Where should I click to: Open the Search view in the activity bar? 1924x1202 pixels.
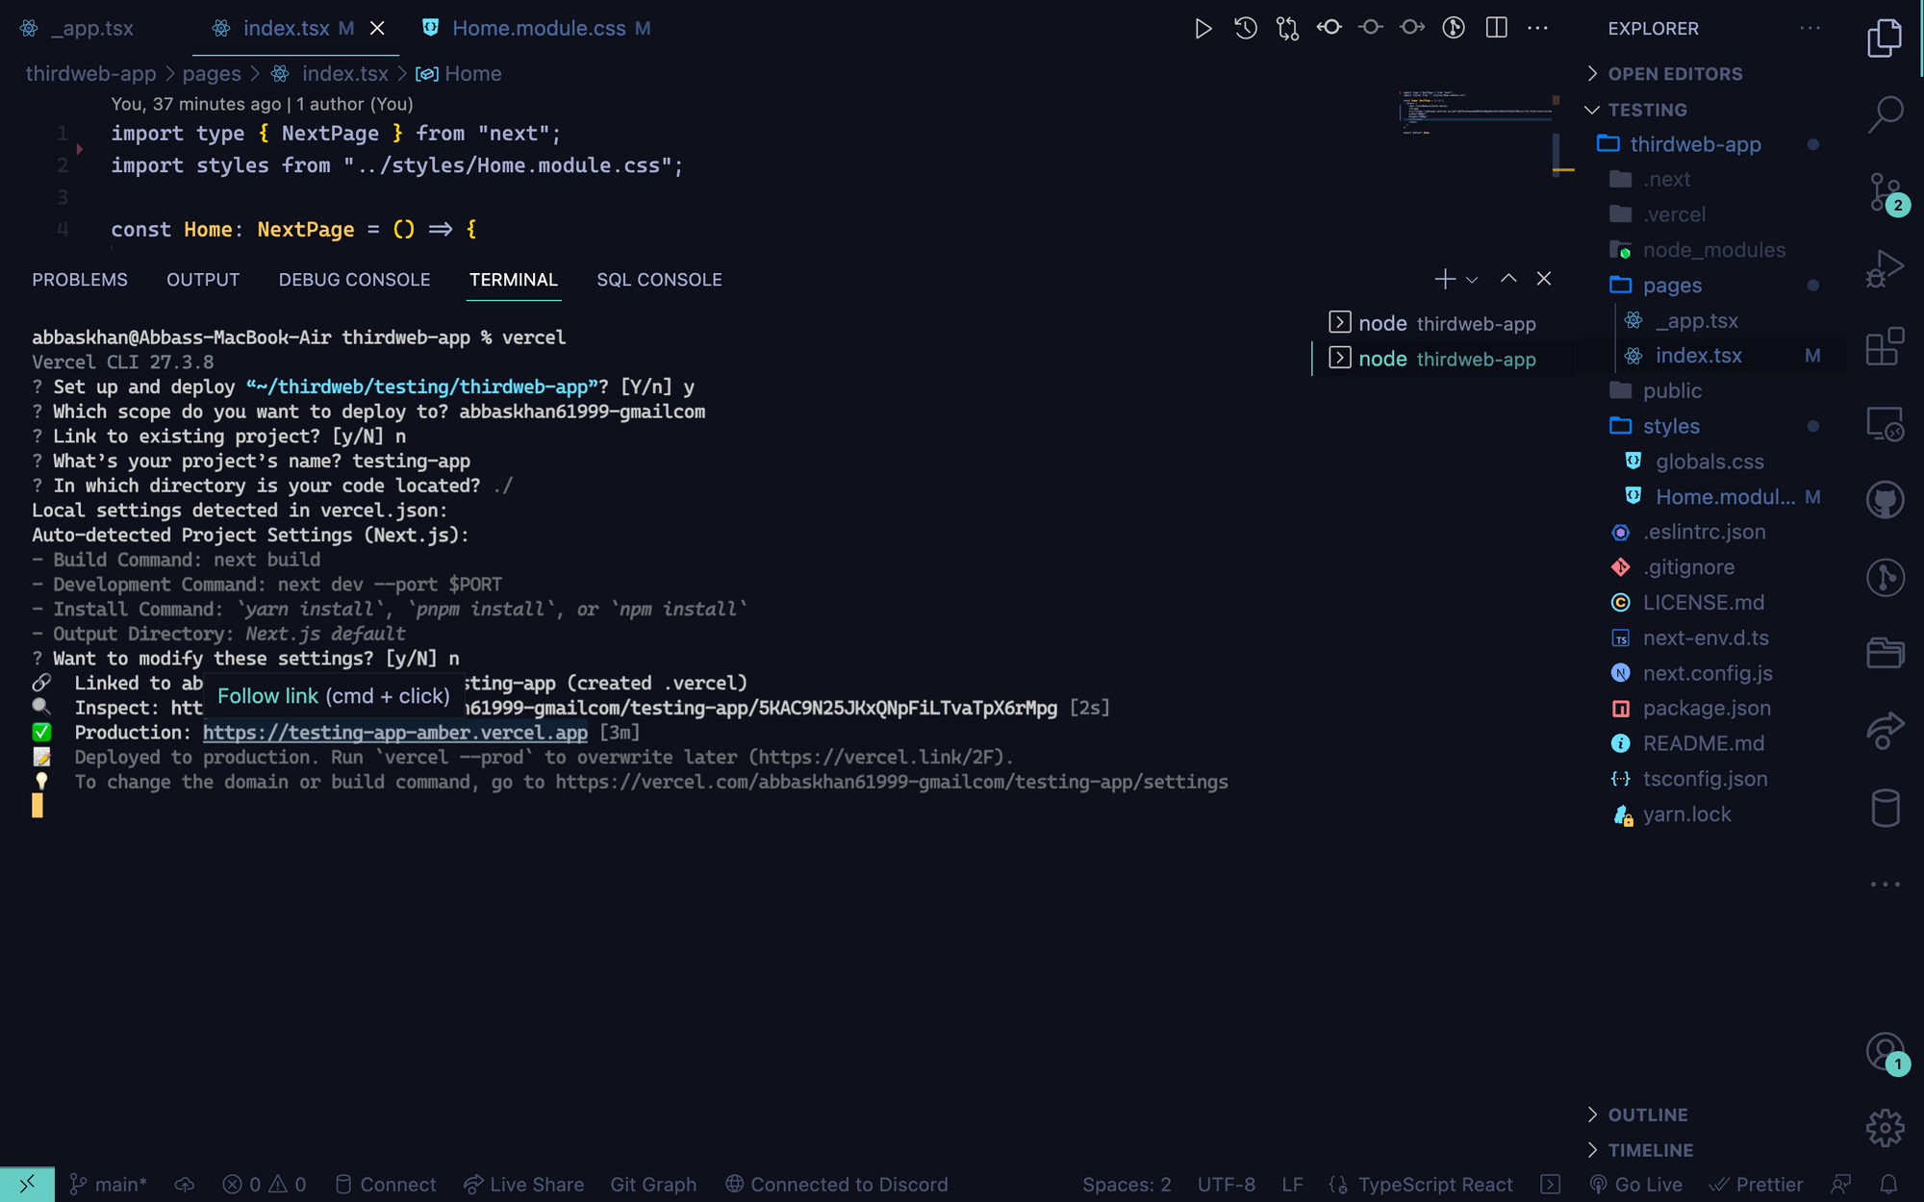pyautogui.click(x=1885, y=113)
